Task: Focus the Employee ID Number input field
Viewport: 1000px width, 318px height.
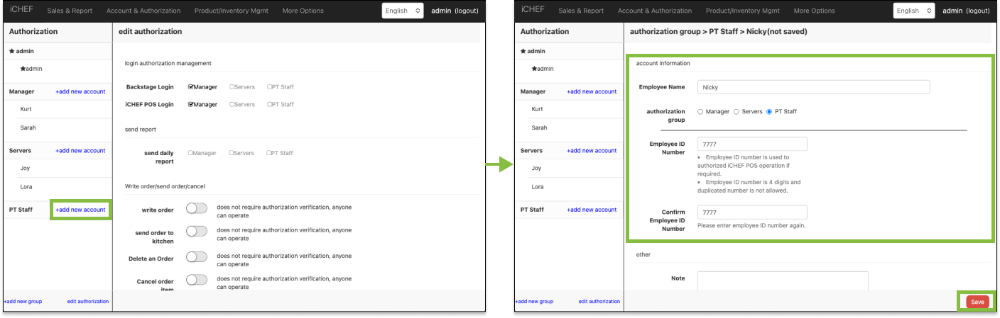Action: pos(752,144)
